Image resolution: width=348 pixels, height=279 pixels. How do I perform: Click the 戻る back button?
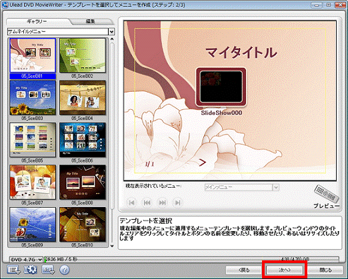point(244,270)
